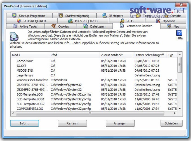Select the Cache.WDP file row

(94, 61)
